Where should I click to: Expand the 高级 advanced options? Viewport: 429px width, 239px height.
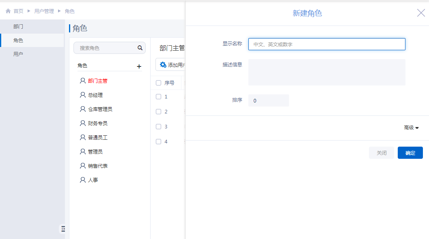[x=411, y=128]
